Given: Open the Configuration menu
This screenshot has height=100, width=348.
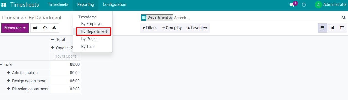Looking at the screenshot, I should [114, 4].
